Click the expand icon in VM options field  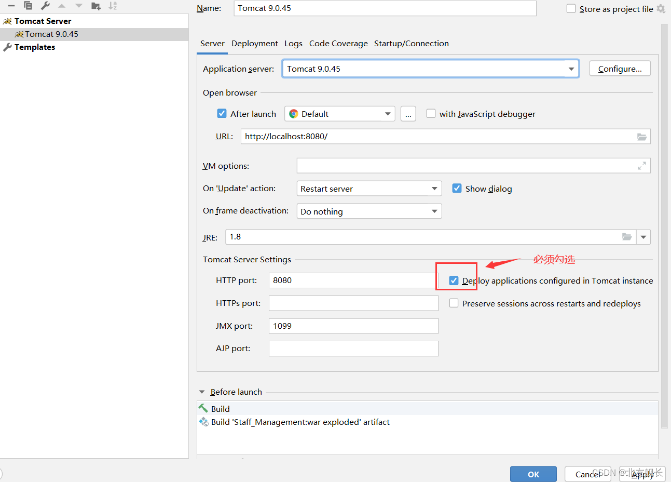(x=642, y=166)
